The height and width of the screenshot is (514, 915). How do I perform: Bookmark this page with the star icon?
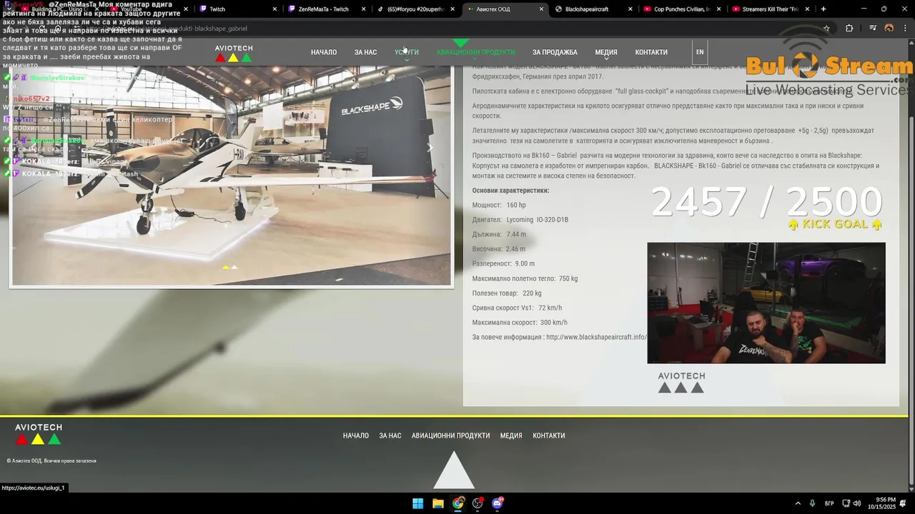point(826,29)
